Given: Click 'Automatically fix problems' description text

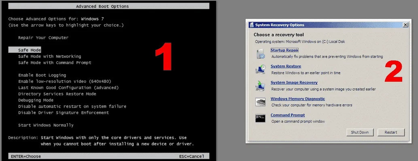Looking at the screenshot, I should click(327, 56).
